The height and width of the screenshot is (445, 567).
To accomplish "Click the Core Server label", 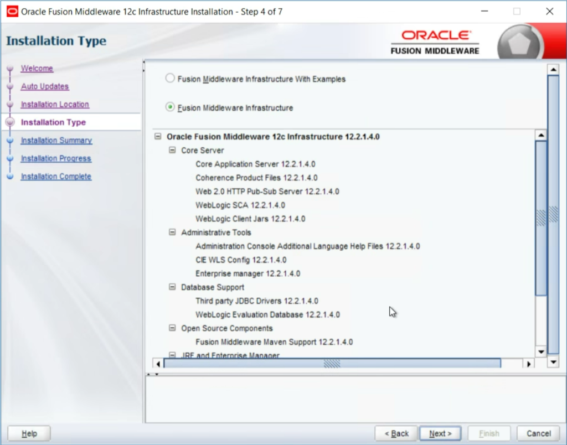I will 203,151.
